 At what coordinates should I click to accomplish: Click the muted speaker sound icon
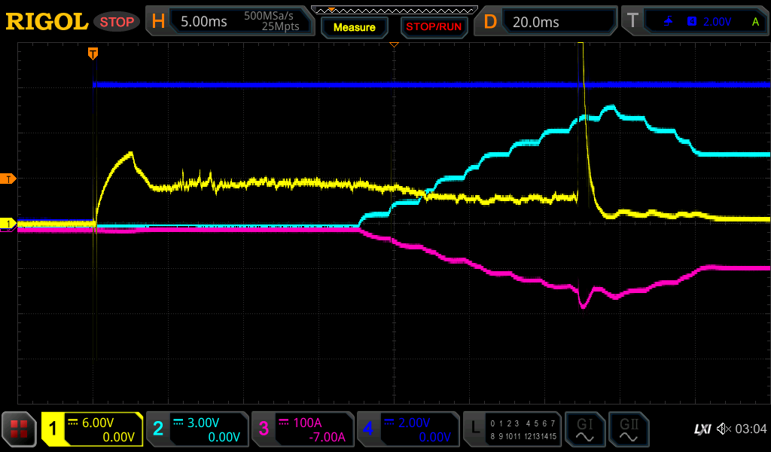tap(724, 429)
